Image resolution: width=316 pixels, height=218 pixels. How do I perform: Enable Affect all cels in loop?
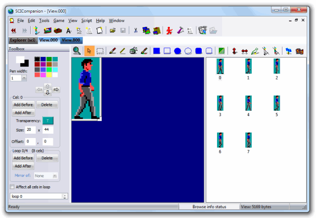[x=12, y=187]
